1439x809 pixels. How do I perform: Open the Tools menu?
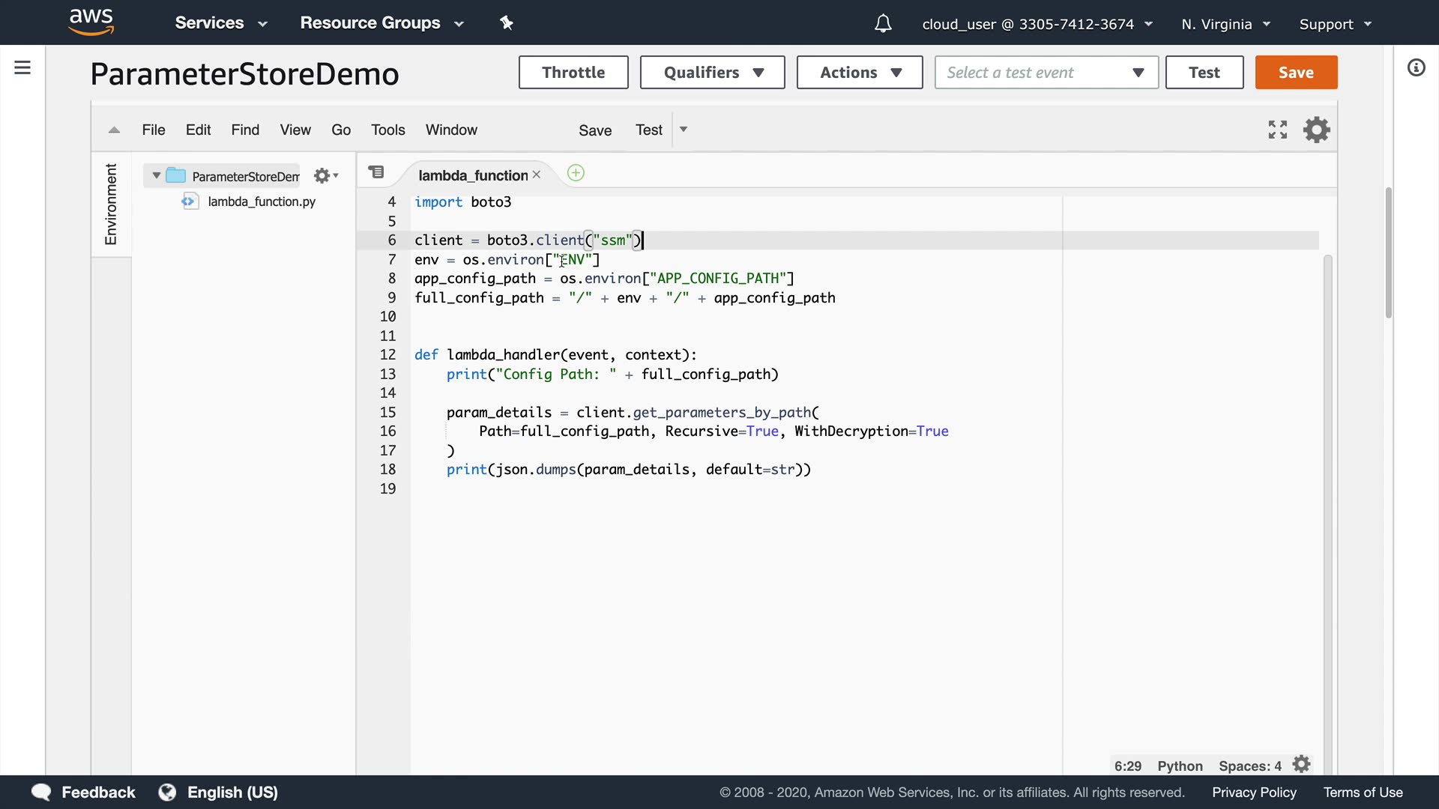point(387,130)
